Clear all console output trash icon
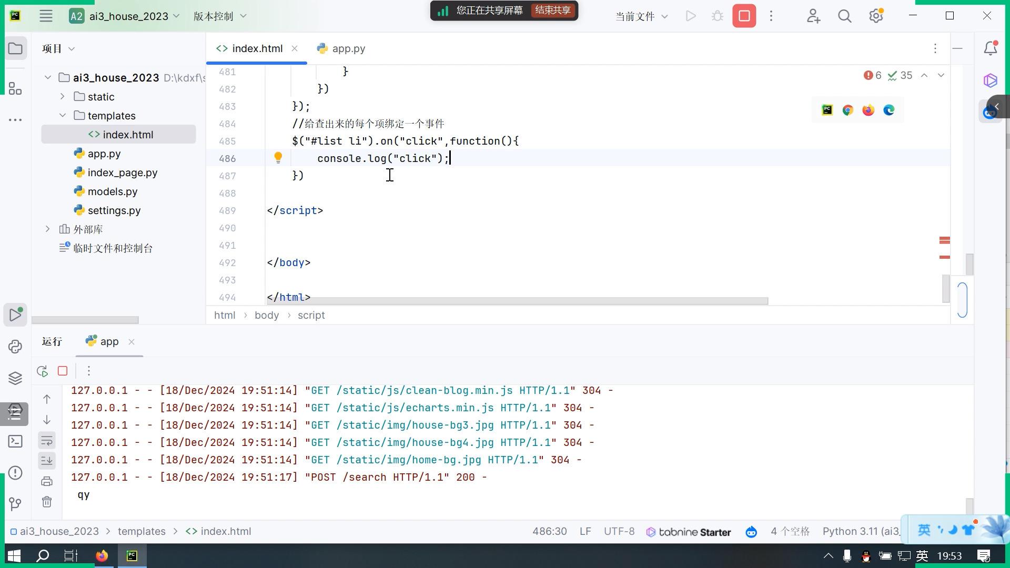Image resolution: width=1010 pixels, height=568 pixels. click(47, 502)
